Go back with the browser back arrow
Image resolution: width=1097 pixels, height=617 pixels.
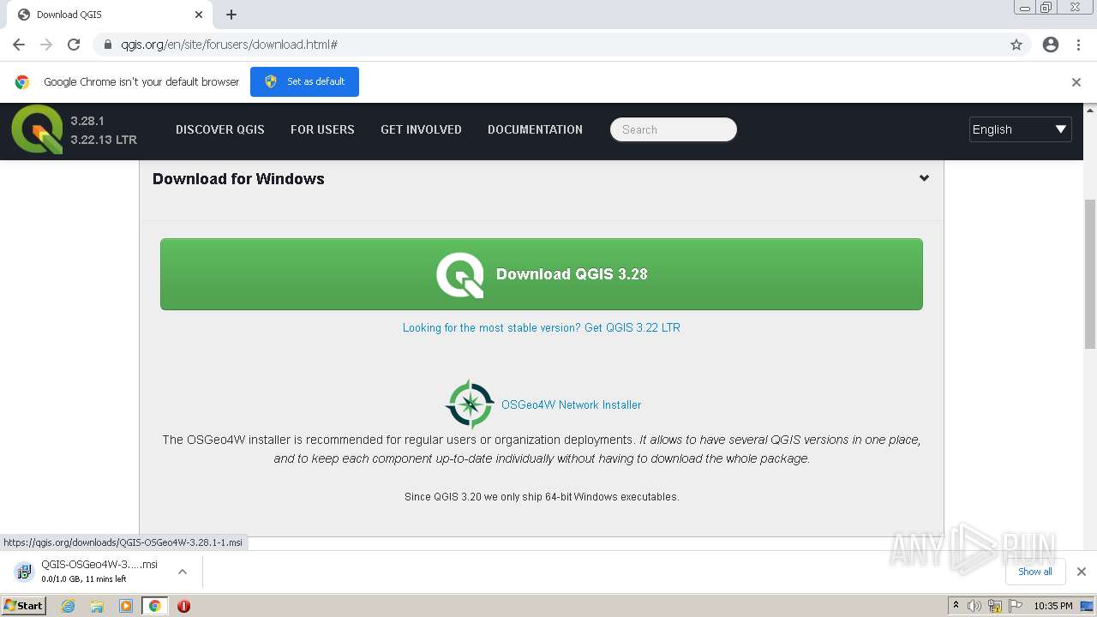pos(19,45)
